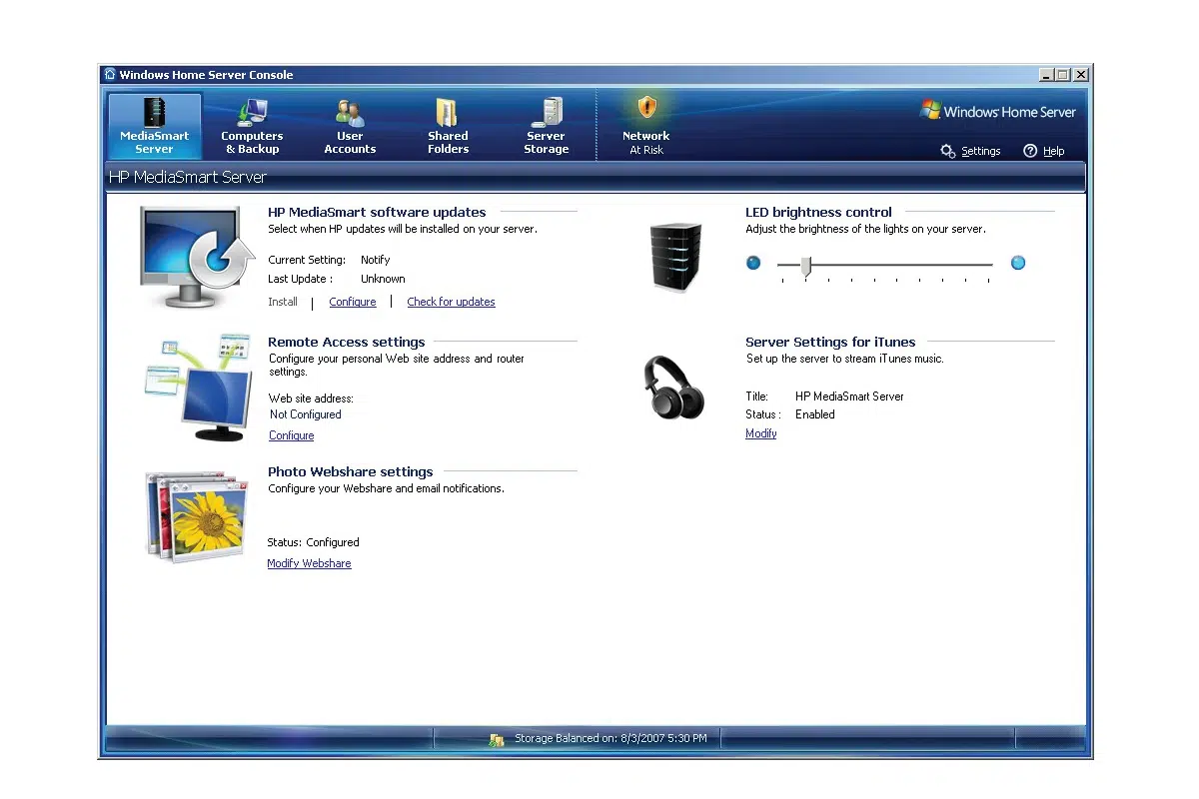Click the console title bar house icon
This screenshot has height=799, width=1199.
click(110, 74)
